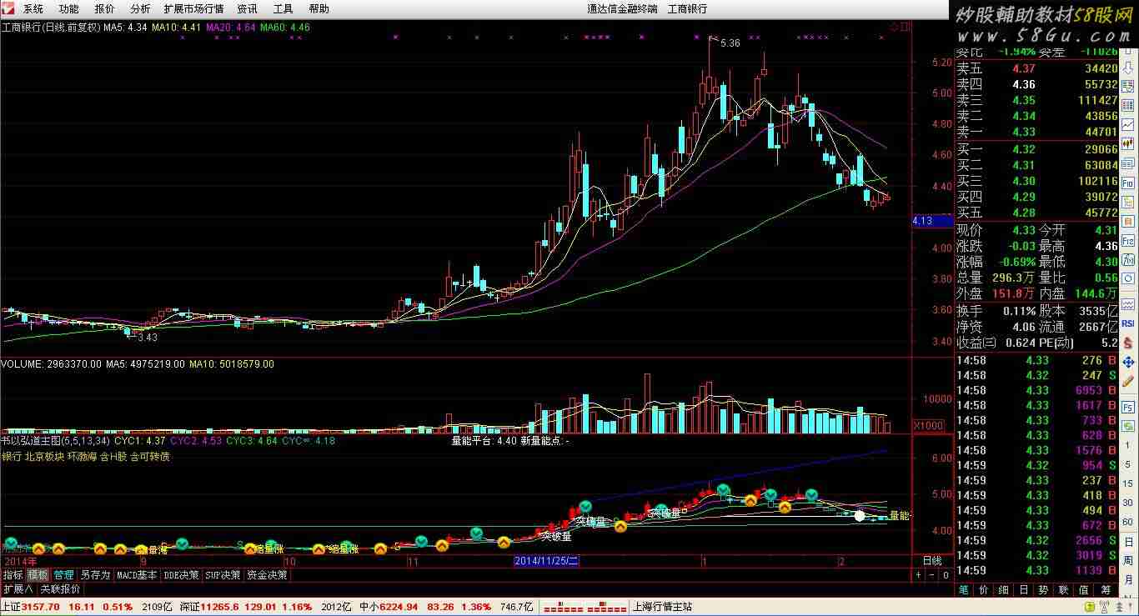Open the 资讯 menu
The width and height of the screenshot is (1139, 616).
(247, 8)
